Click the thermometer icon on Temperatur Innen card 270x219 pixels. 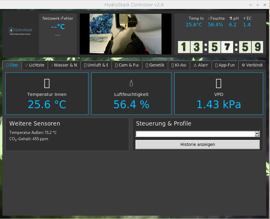point(47,83)
